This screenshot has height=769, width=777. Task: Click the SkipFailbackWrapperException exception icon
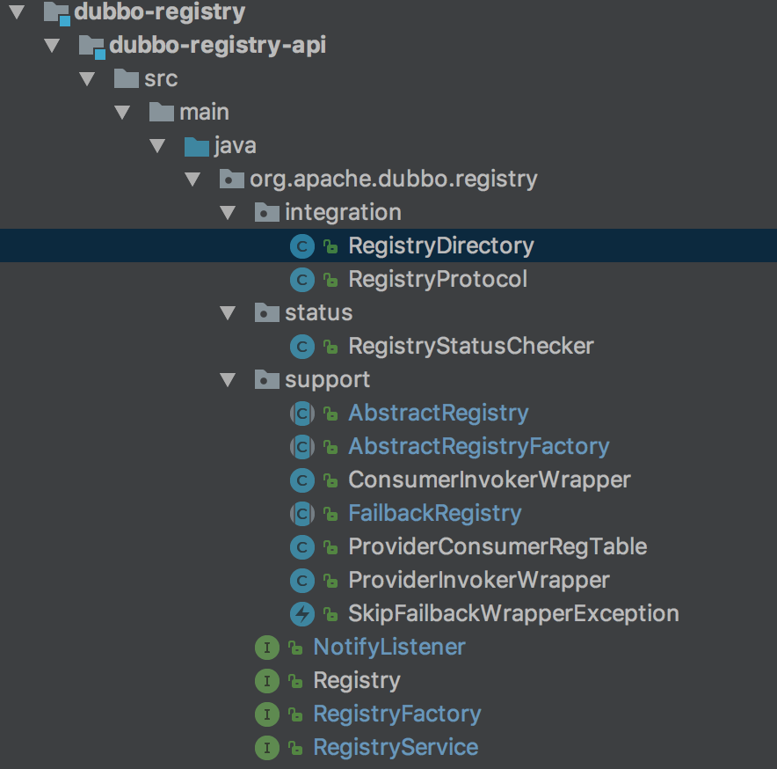(302, 614)
